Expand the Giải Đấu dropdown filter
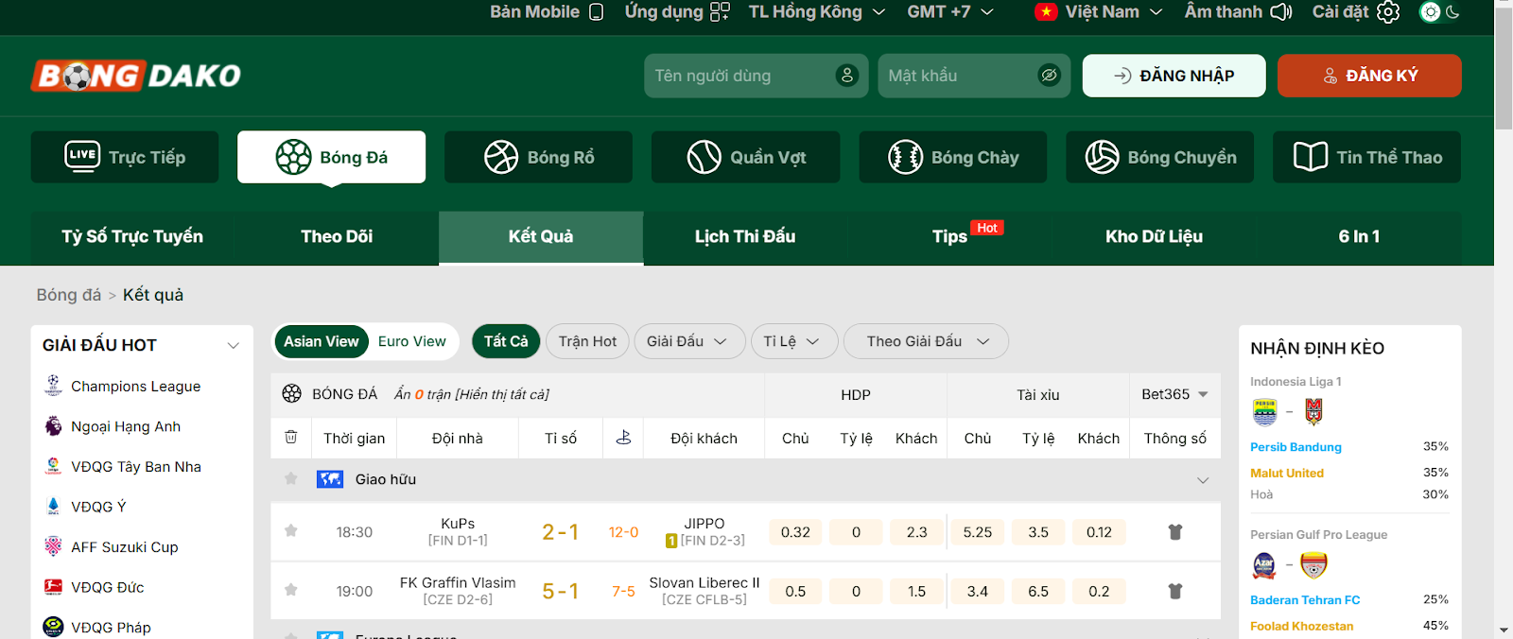Viewport: 1513px width, 639px height. tap(687, 341)
